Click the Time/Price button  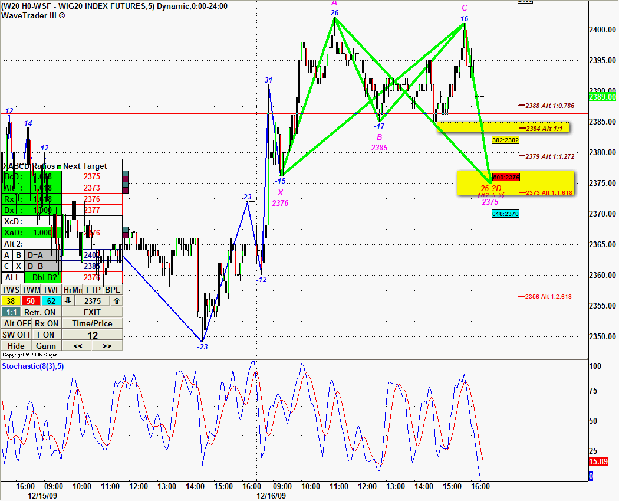[93, 323]
